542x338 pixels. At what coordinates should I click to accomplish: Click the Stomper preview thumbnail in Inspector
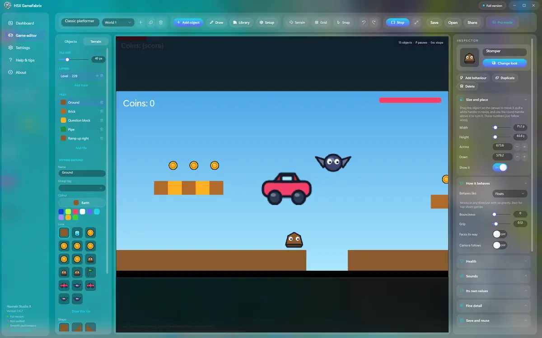click(x=470, y=58)
